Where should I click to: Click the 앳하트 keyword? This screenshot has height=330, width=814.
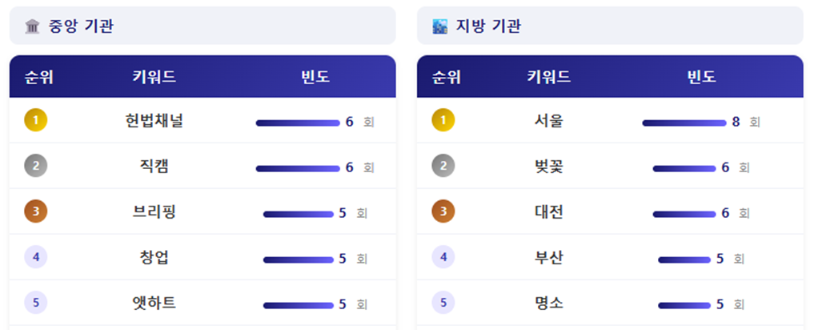click(x=154, y=304)
